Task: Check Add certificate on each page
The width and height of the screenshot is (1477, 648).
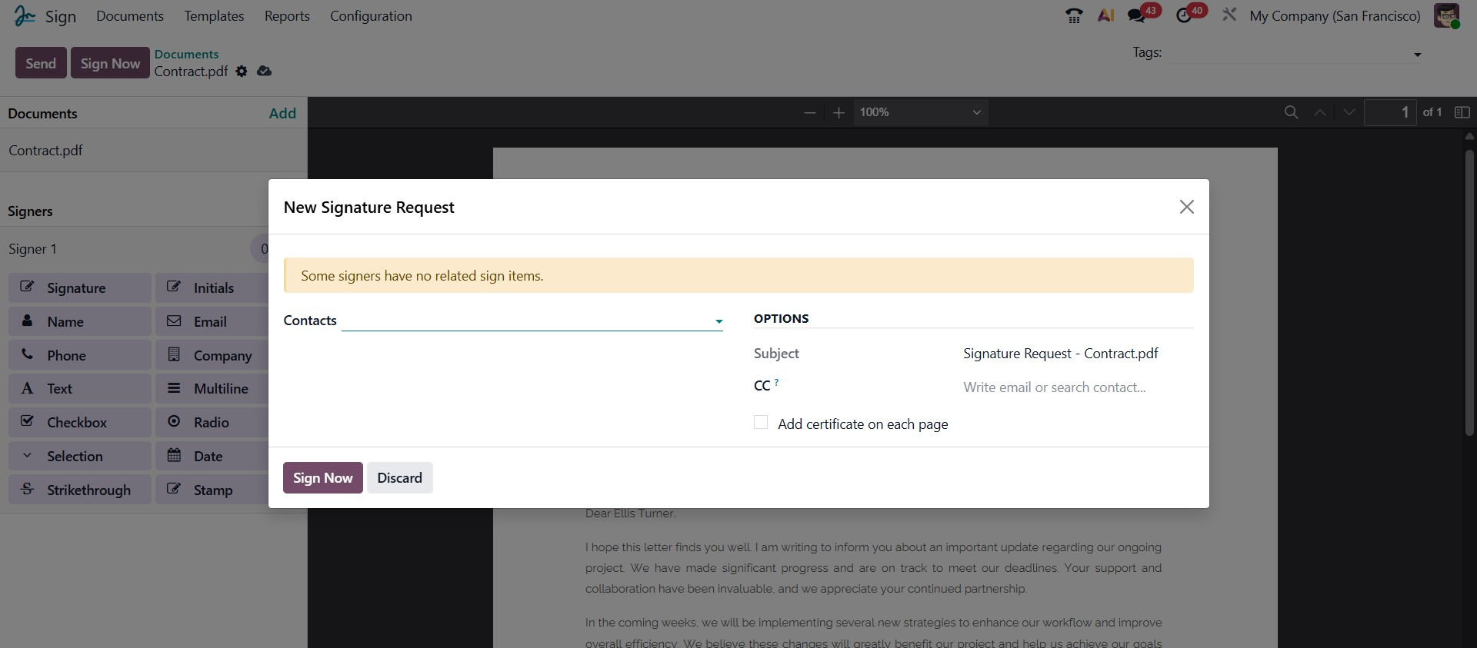Action: tap(761, 423)
